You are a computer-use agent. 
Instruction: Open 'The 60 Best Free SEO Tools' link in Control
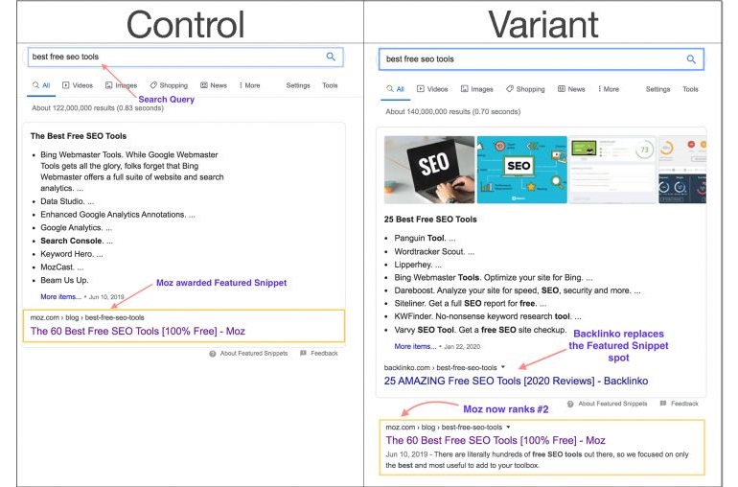click(x=138, y=331)
